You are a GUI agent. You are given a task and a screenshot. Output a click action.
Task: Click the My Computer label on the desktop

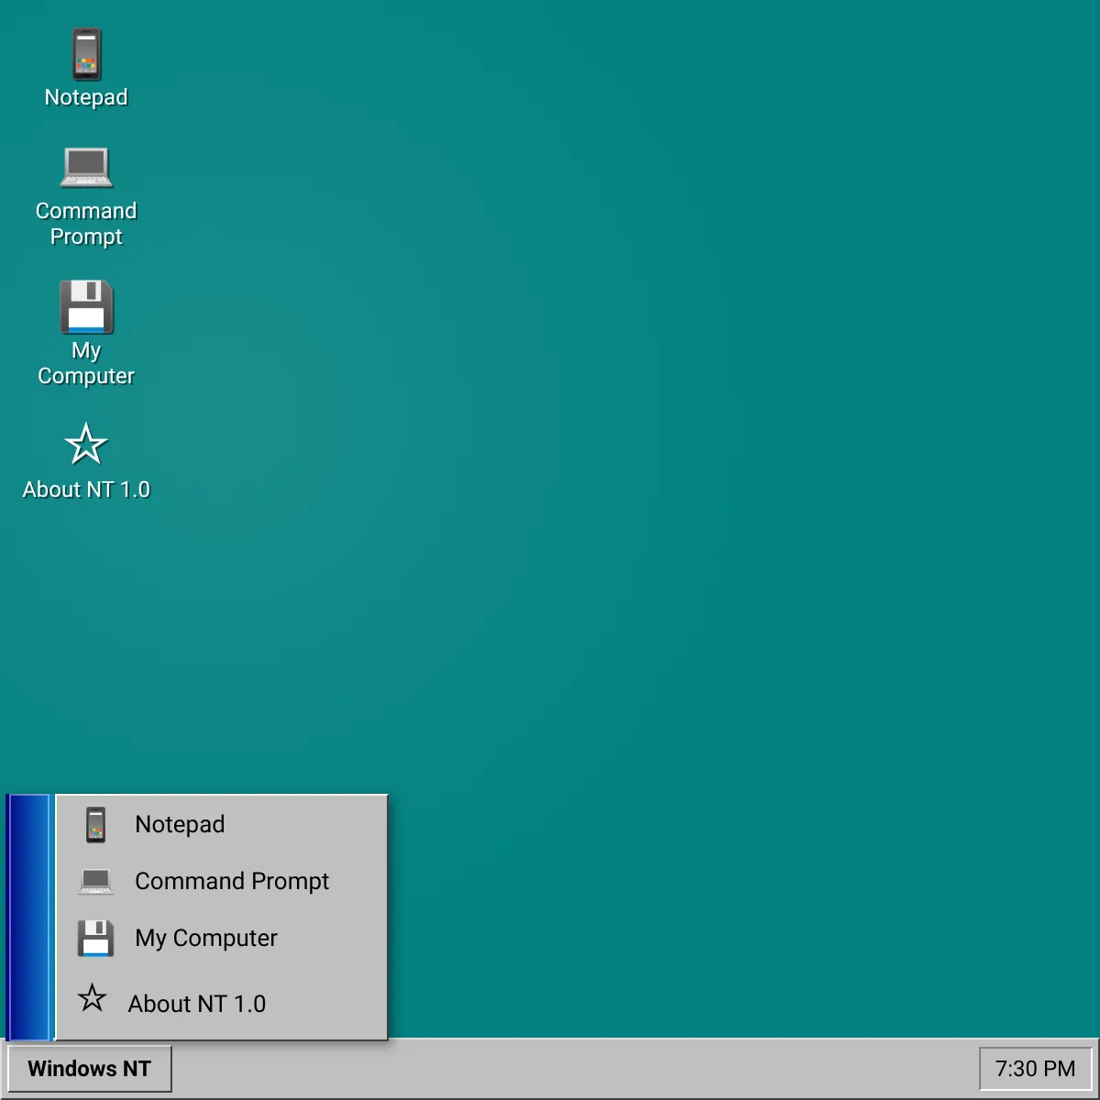[x=86, y=363]
